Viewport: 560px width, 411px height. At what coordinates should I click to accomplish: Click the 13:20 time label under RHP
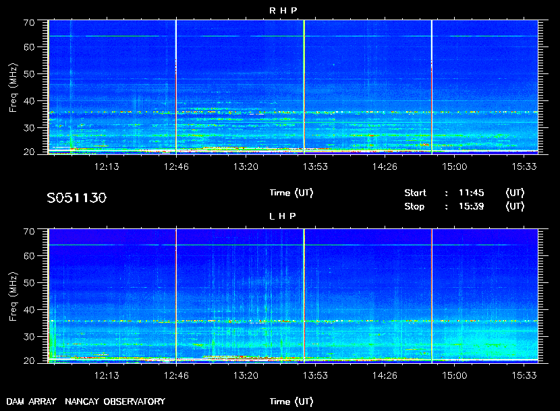tap(246, 166)
